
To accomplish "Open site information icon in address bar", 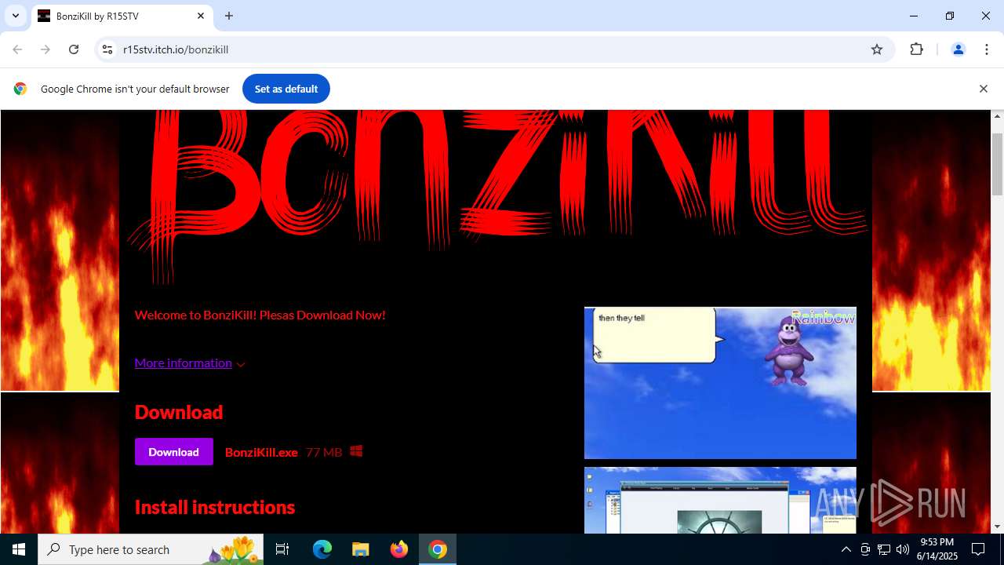I will point(108,49).
